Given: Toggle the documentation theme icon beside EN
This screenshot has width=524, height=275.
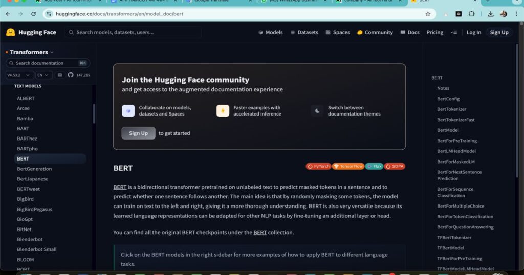Looking at the screenshot, I should coord(60,75).
